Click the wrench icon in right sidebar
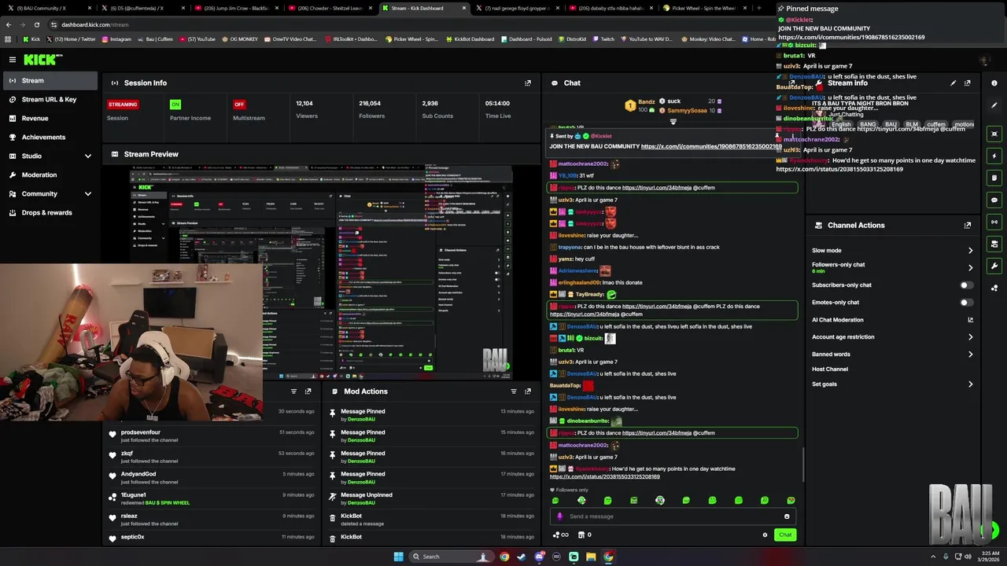 pos(994,266)
